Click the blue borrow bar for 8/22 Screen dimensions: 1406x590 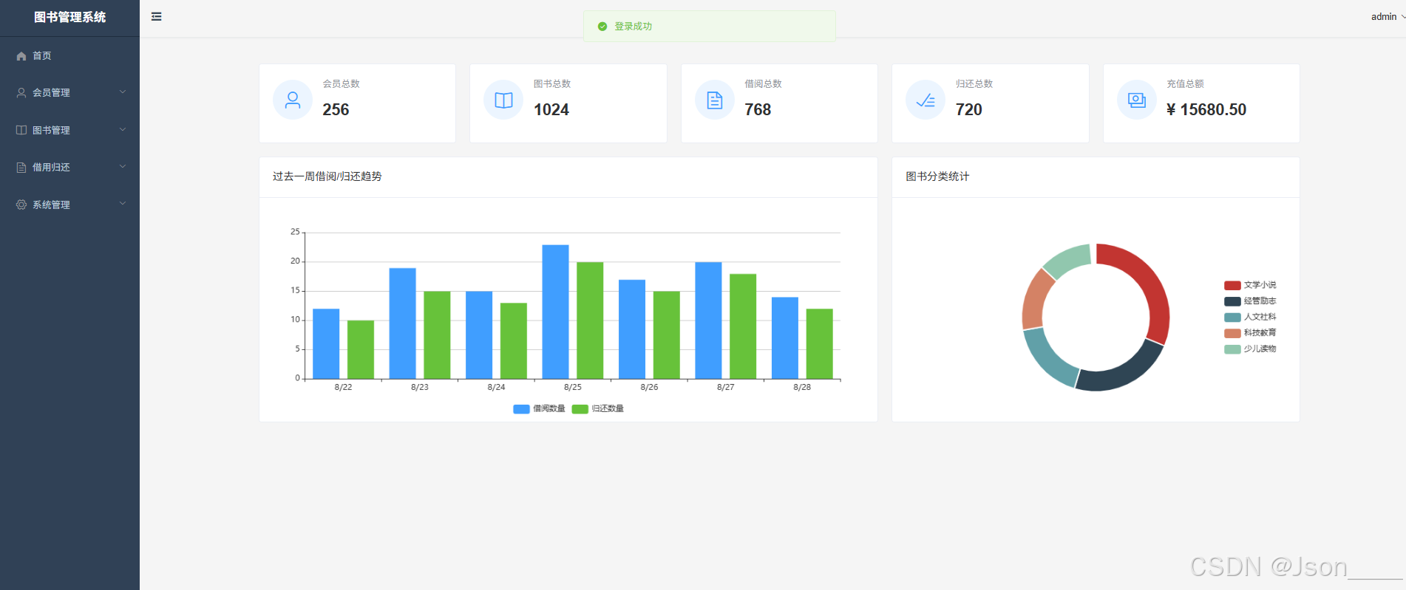326,344
